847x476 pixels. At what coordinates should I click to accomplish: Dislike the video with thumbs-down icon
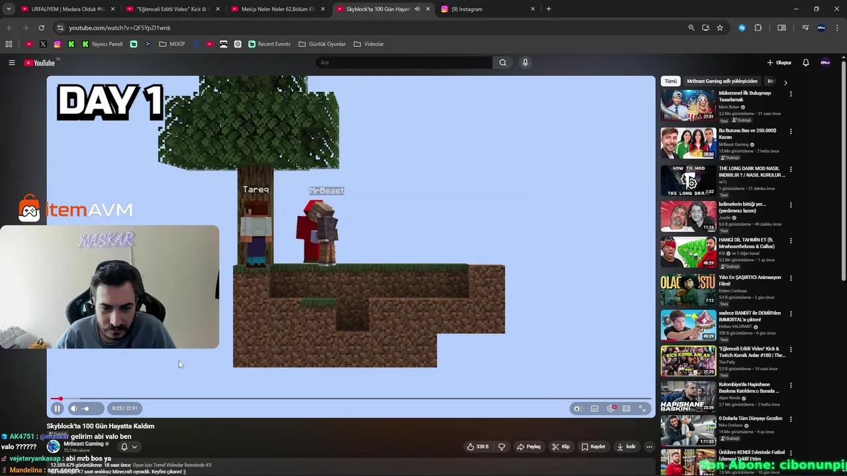(502, 447)
